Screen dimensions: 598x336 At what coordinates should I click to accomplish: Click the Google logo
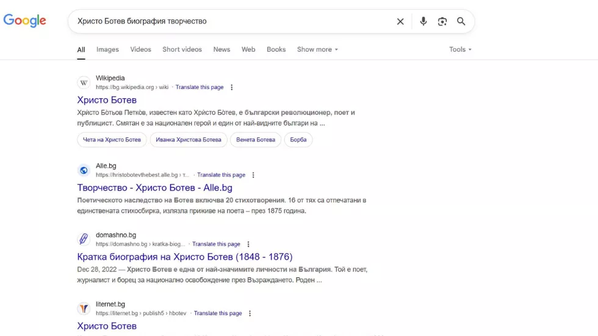(25, 21)
